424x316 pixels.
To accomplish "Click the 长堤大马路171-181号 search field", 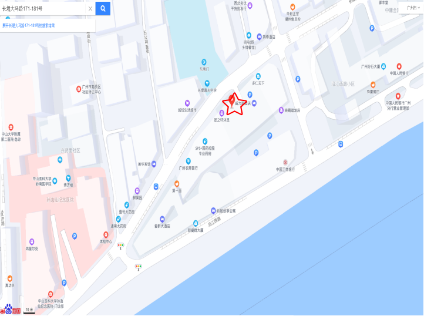I will 43,9.
